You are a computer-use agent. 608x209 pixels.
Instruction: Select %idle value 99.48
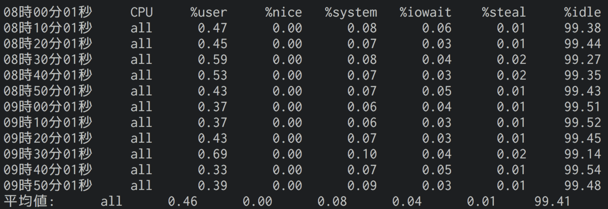coord(582,185)
